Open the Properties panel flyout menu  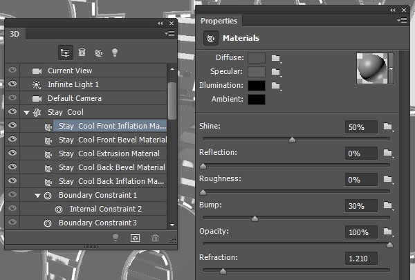coord(402,20)
